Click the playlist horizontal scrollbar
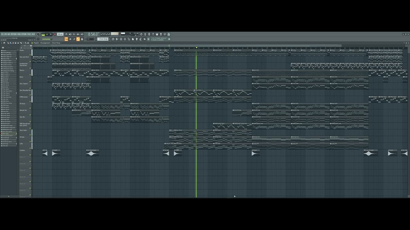Viewport: 410px width, 230px height. click(187, 46)
